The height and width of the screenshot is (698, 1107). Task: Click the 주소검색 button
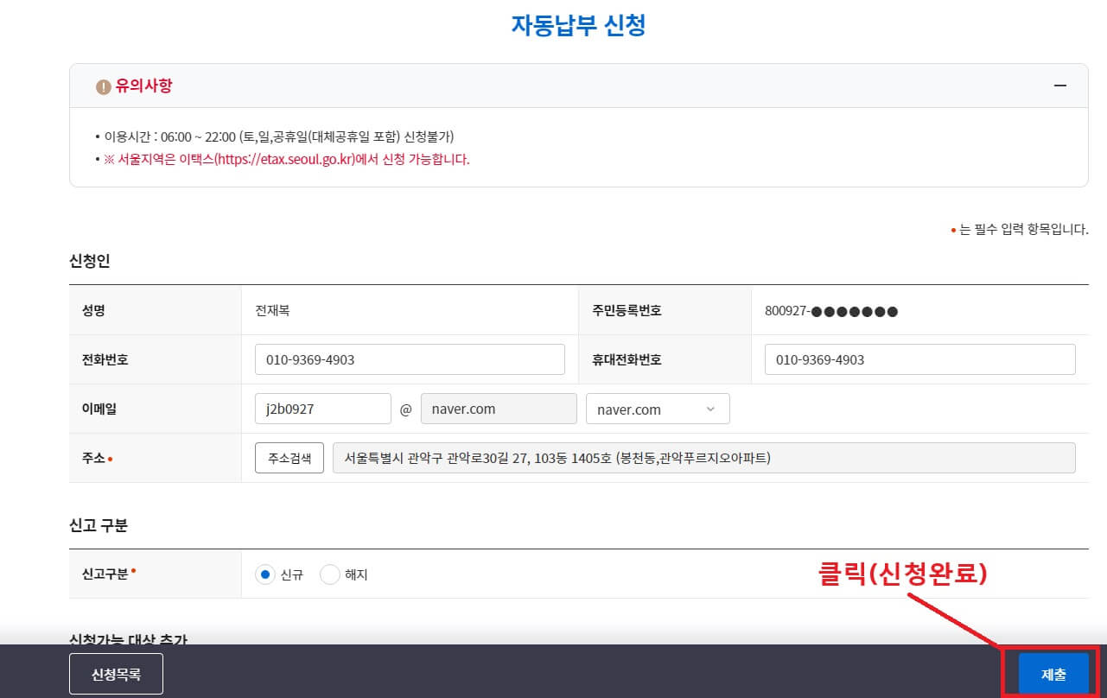tap(289, 458)
